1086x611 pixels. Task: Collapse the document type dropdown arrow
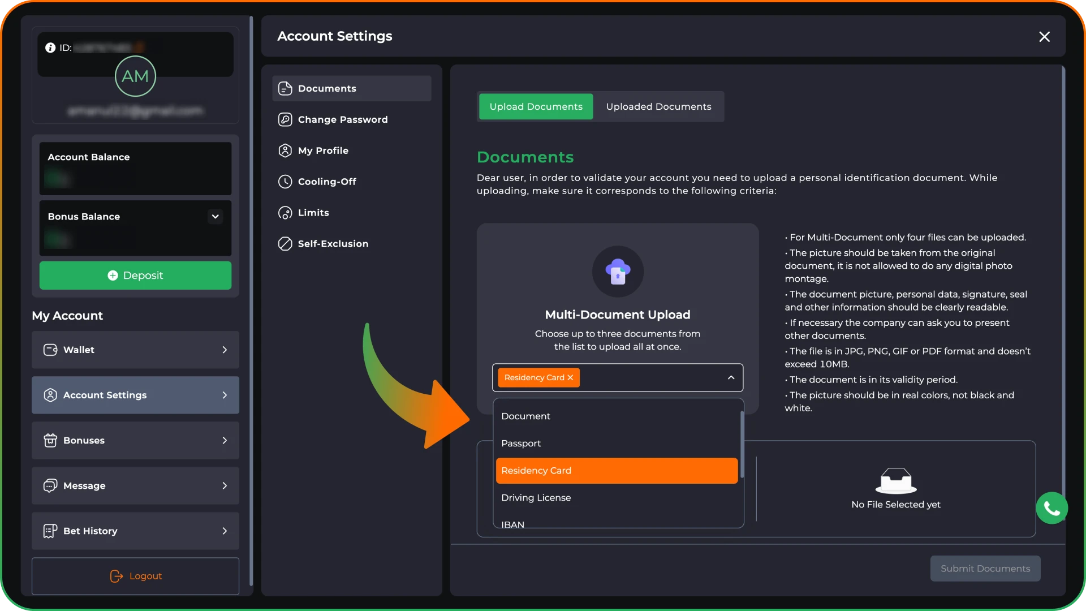pos(731,377)
